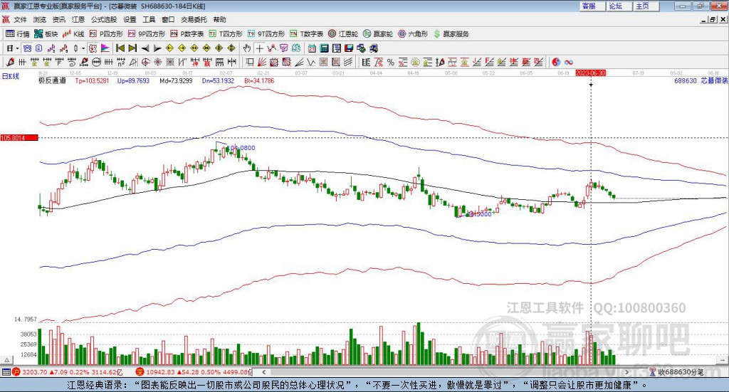This screenshot has height=392, width=729.
Task: Click the yin-yang symbol icon
Action: 555,62
